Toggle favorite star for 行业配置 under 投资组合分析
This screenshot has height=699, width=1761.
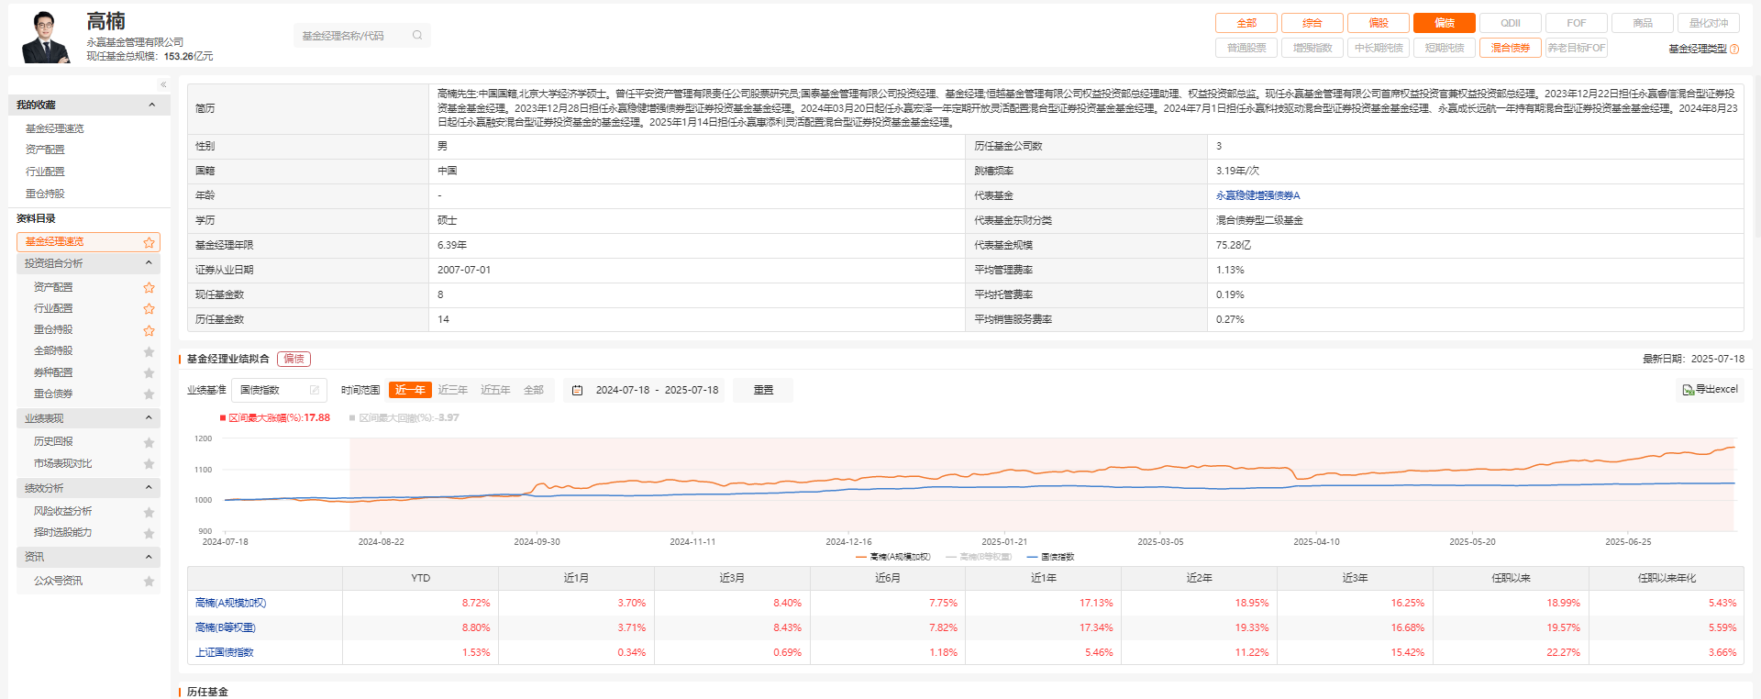pos(149,309)
